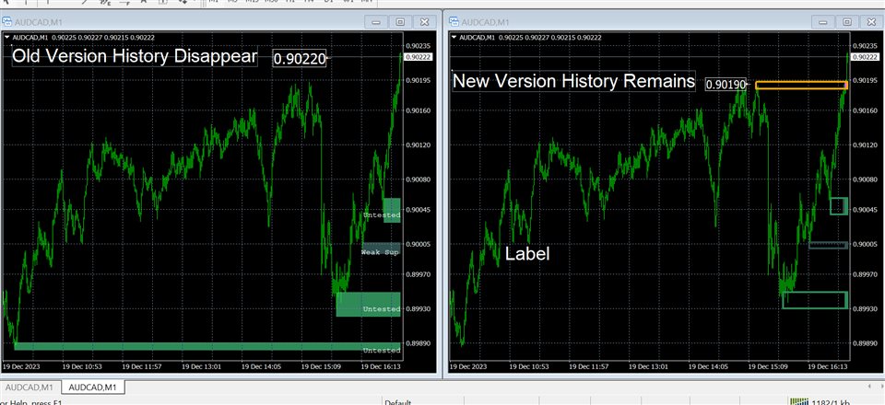The image size is (885, 405).
Task: Minimize the left AUDCAD,M1 chart window
Action: pos(376,22)
